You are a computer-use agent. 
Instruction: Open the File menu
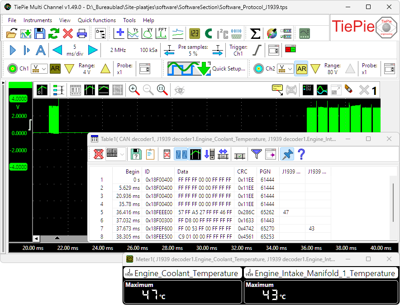(x=12, y=20)
